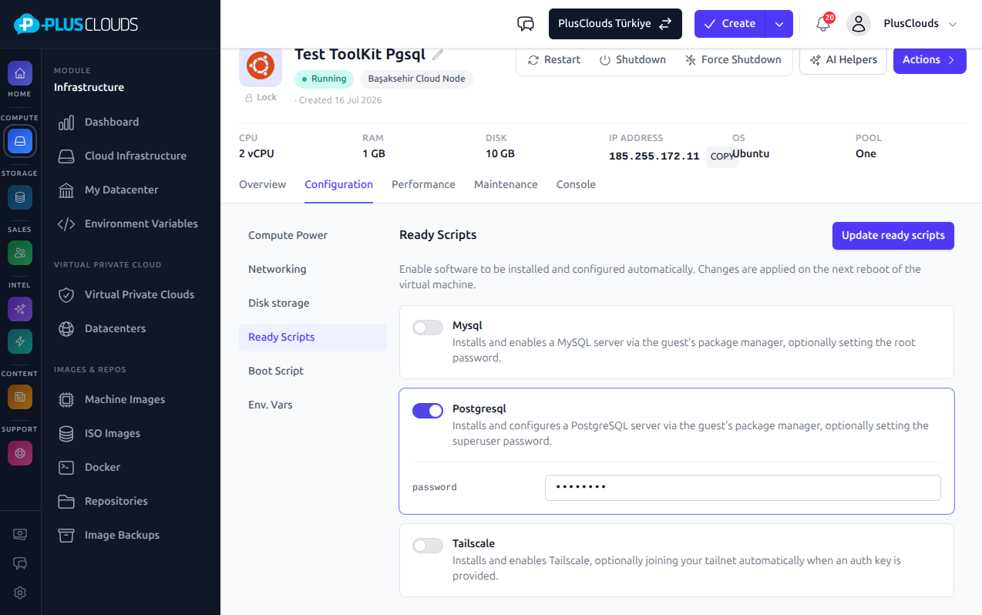Click the Lock control under the logo
This screenshot has width=982, height=615.
[x=261, y=98]
